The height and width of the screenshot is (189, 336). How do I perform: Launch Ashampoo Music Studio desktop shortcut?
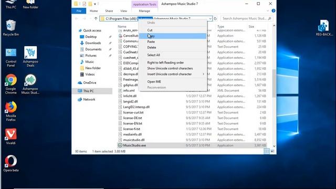30,84
